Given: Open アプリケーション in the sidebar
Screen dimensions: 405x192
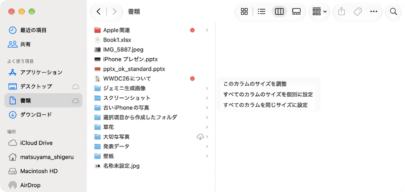Looking at the screenshot, I should (x=44, y=72).
